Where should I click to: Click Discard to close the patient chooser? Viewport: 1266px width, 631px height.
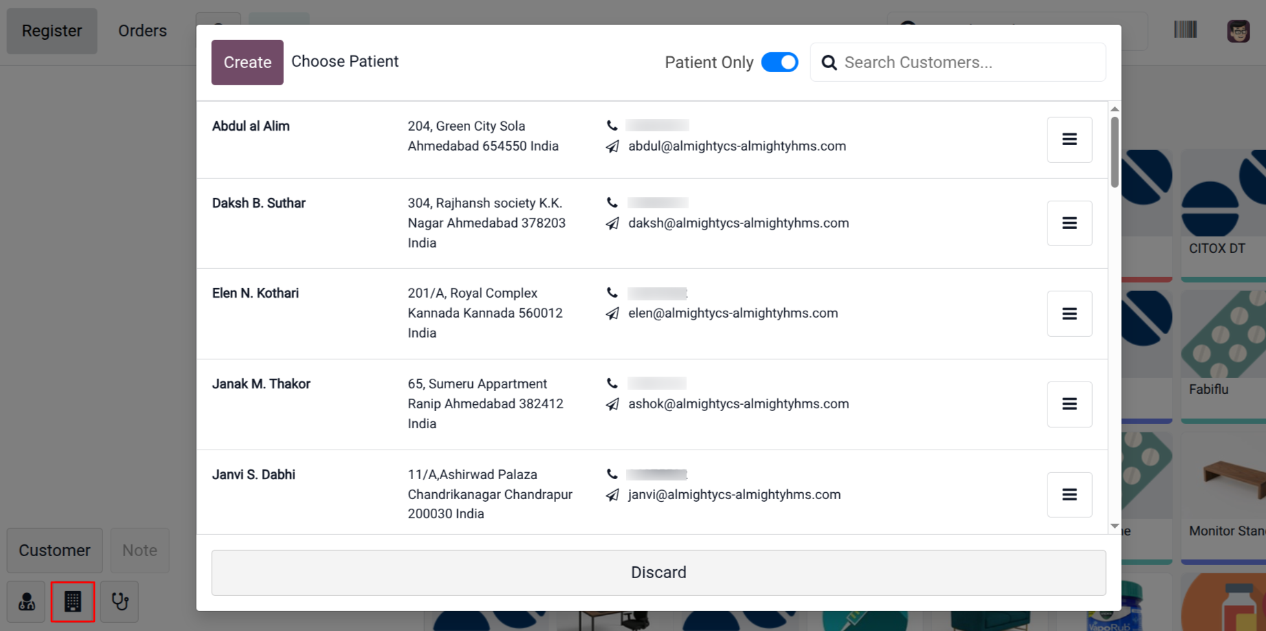(x=658, y=573)
